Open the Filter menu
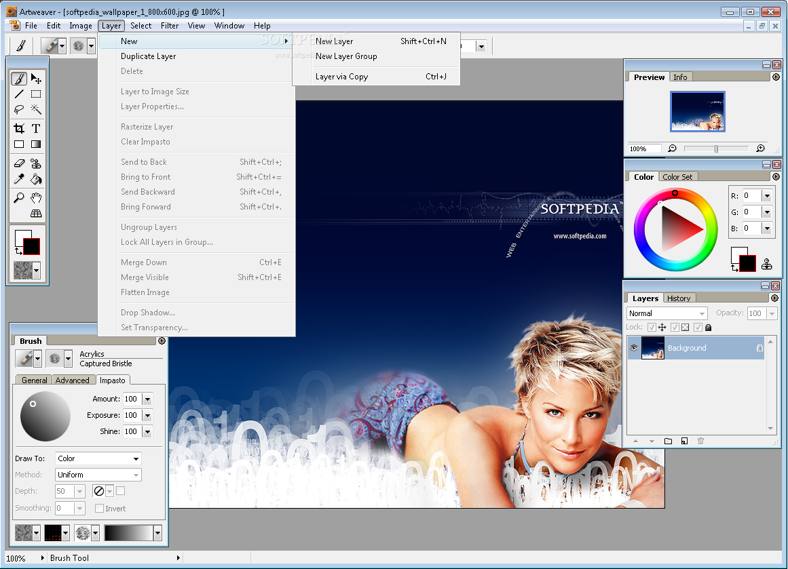The height and width of the screenshot is (569, 788). (x=170, y=26)
